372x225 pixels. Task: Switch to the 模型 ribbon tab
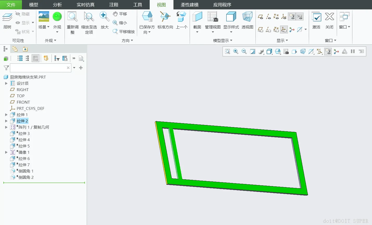coord(34,5)
